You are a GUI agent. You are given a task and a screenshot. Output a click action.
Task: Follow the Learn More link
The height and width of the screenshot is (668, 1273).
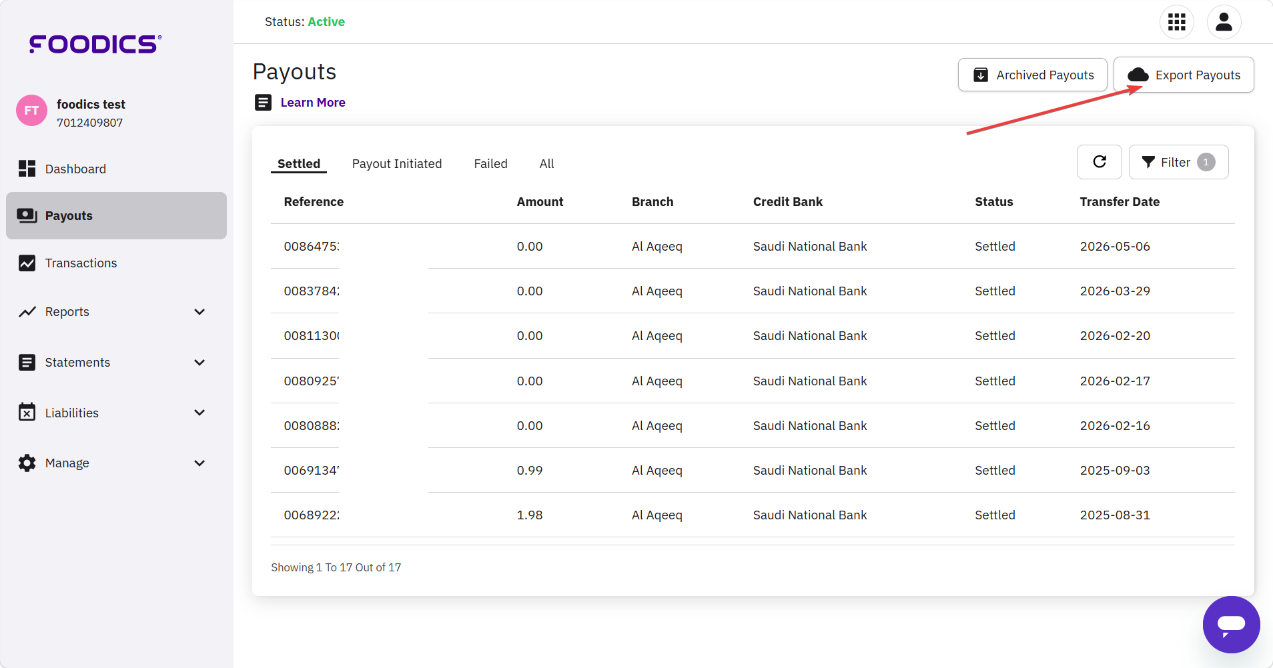313,103
